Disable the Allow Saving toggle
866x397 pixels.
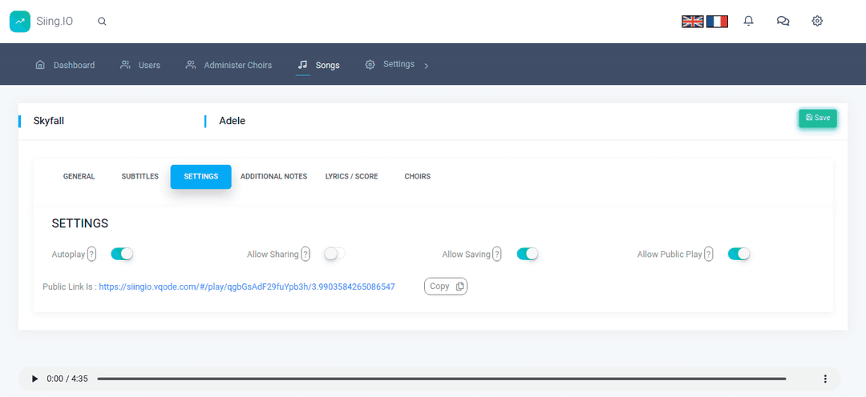pos(528,254)
